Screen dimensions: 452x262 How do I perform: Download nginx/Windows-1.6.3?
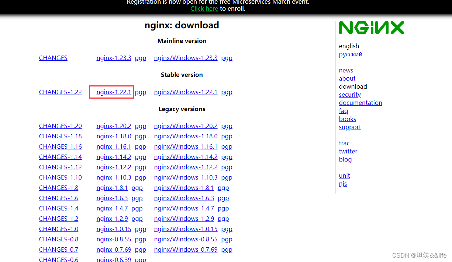point(184,198)
